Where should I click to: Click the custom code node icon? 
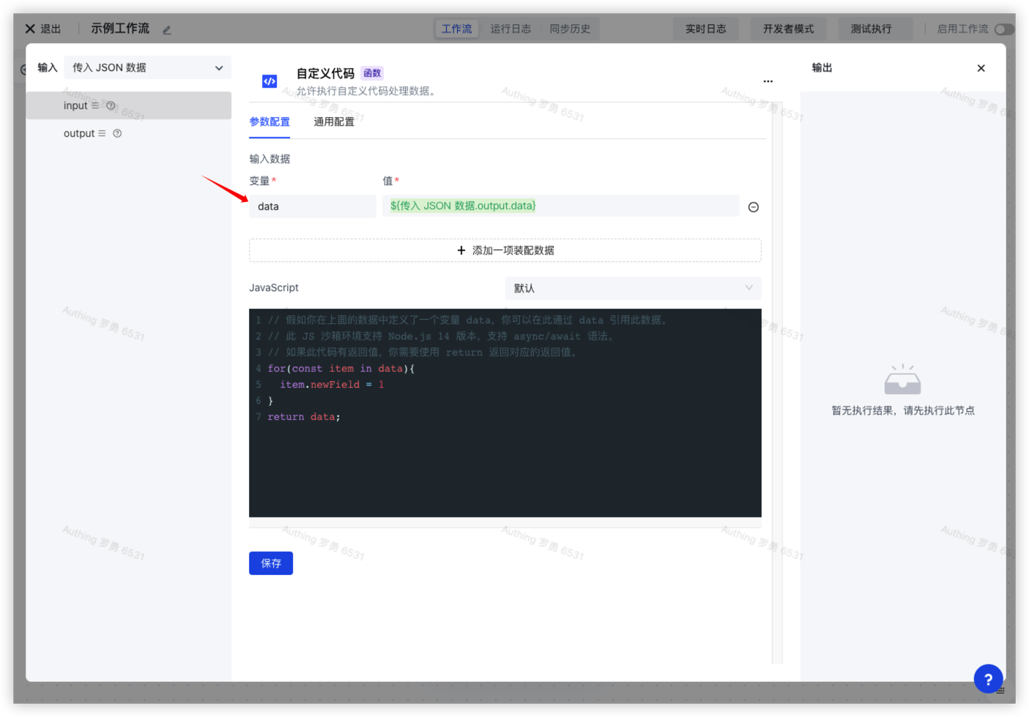point(270,81)
